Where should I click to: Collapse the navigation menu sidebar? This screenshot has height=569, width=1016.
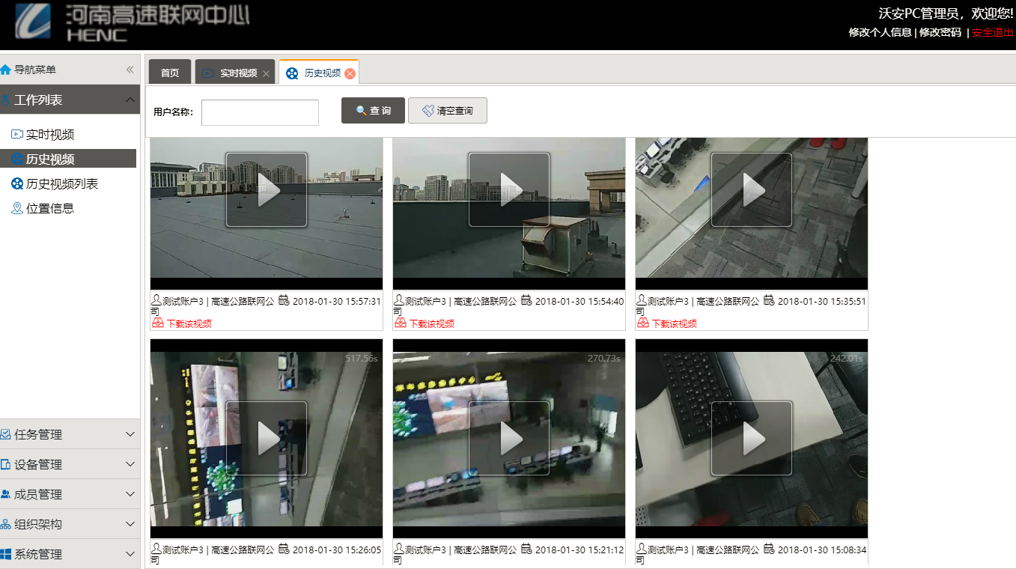130,70
